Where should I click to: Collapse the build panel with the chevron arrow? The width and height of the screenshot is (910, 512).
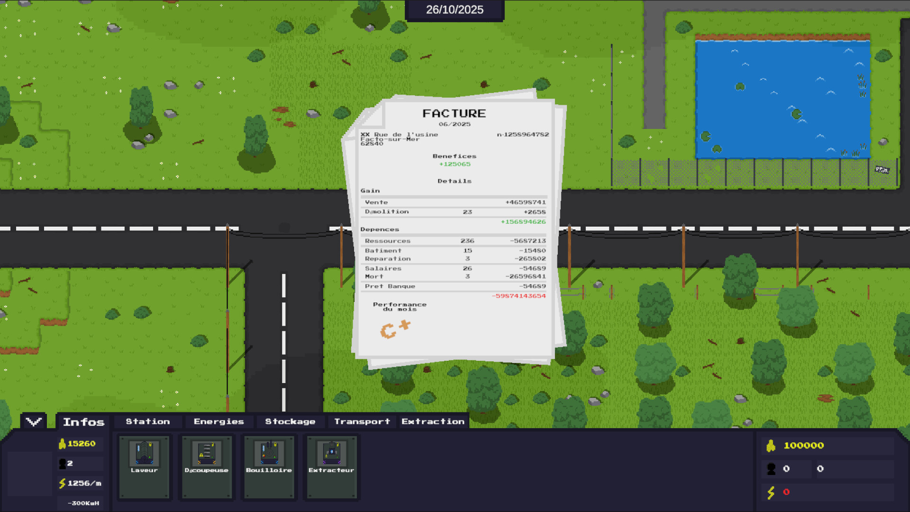click(33, 422)
